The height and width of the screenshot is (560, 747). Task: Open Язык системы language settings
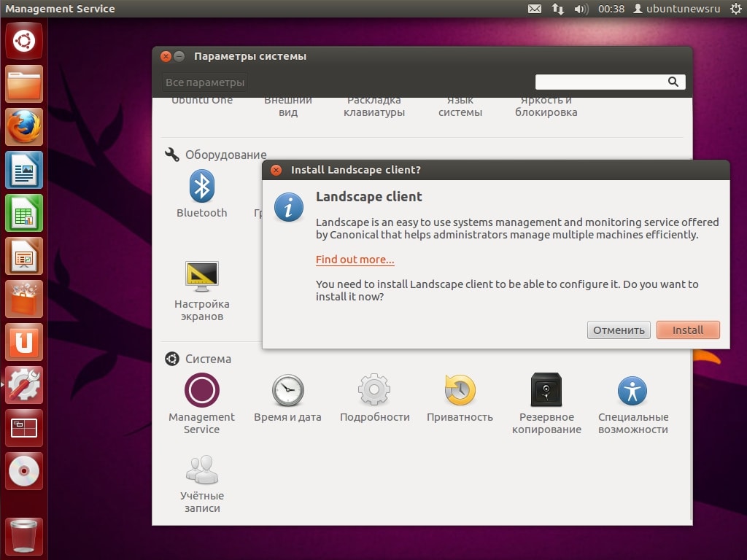(460, 106)
